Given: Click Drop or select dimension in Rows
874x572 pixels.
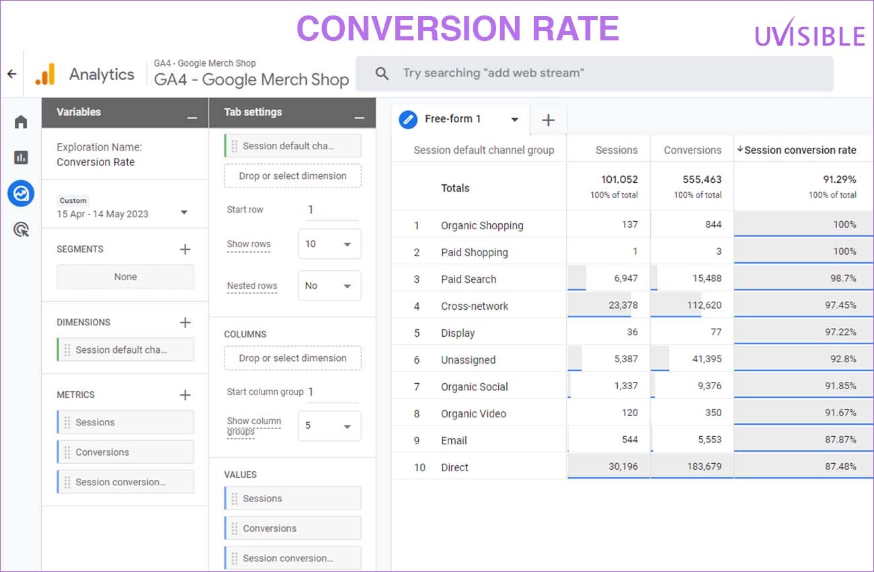Looking at the screenshot, I should click(292, 176).
